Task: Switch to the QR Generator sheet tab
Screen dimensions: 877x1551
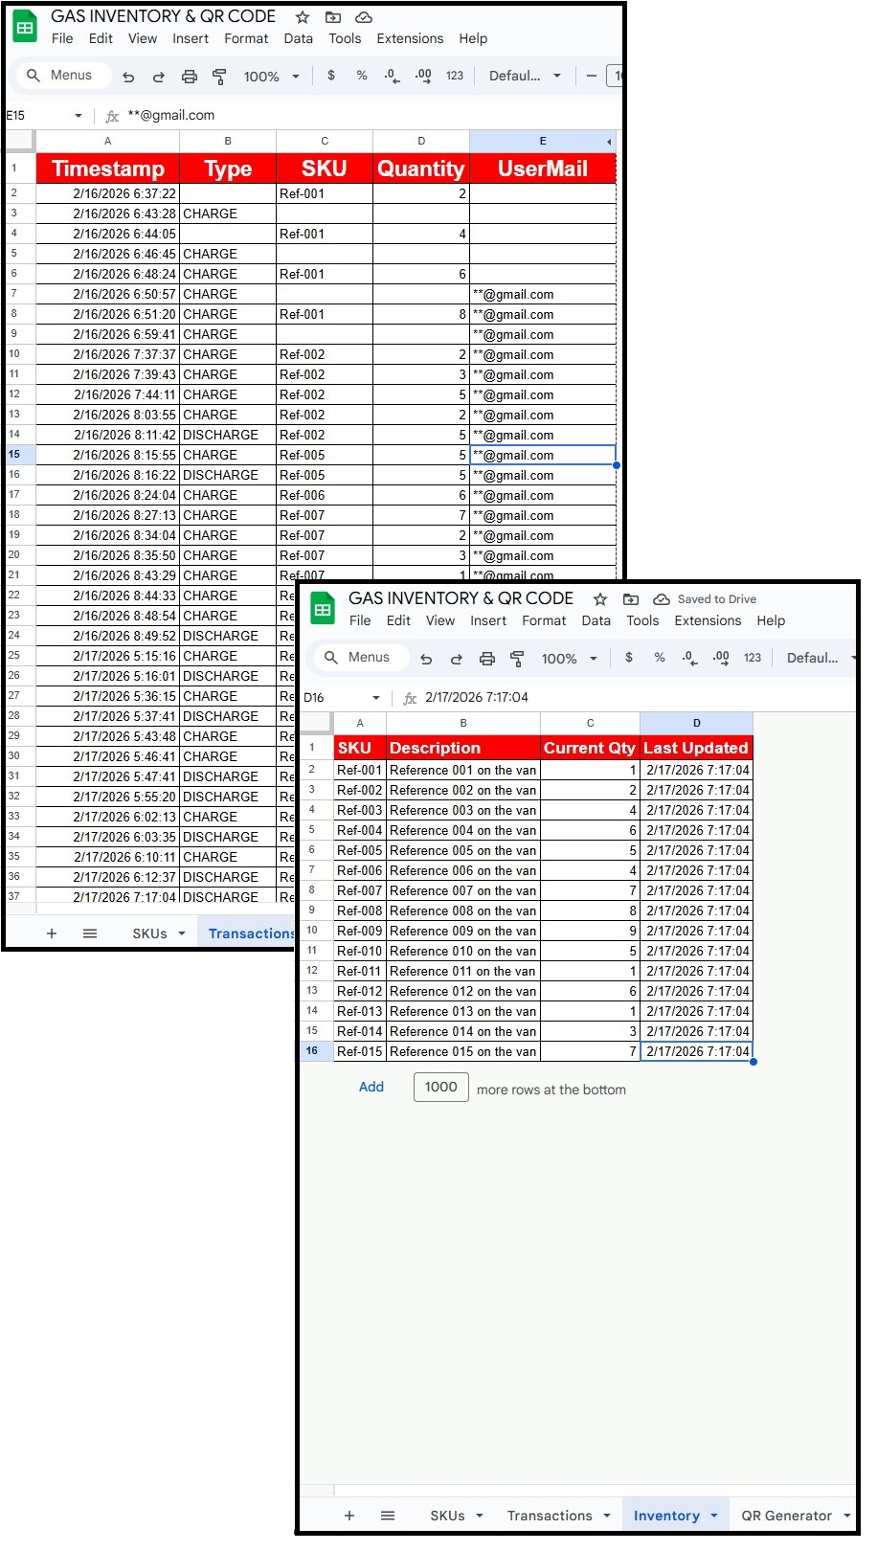Action: point(786,1516)
